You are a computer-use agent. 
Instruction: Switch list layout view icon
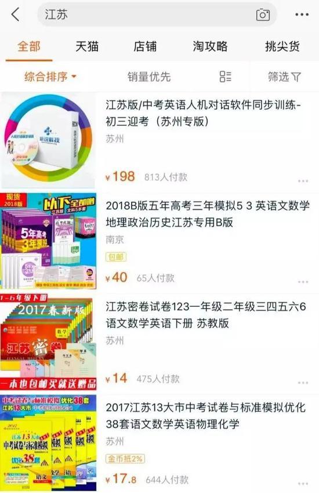coord(226,77)
